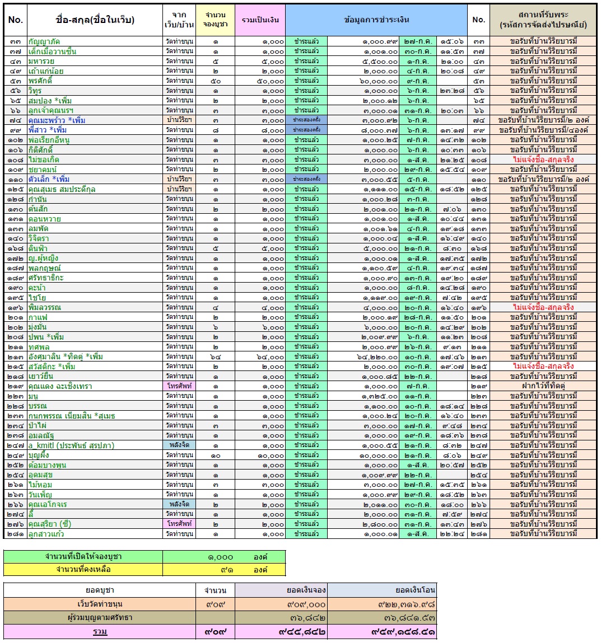Select the name cell 'กัญญาภัค'
The height and width of the screenshot is (643, 601).
pyautogui.click(x=95, y=41)
